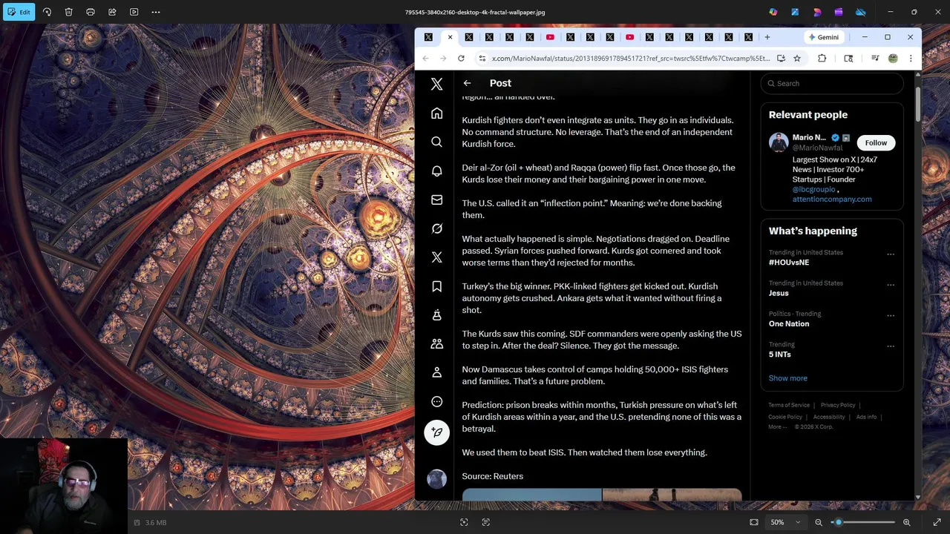The image size is (950, 534).
Task: Open the Explore magnifier icon in X sidebar
Action: (x=436, y=142)
